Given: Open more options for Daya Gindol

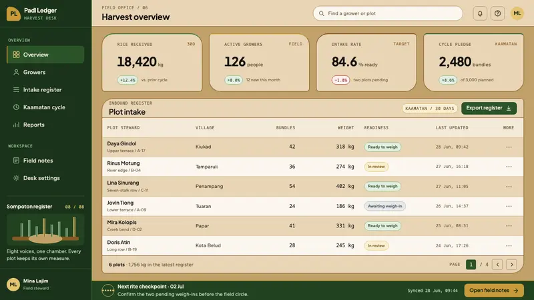Looking at the screenshot, I should (509, 147).
